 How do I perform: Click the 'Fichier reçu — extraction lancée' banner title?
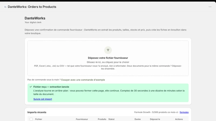pos(51,87)
